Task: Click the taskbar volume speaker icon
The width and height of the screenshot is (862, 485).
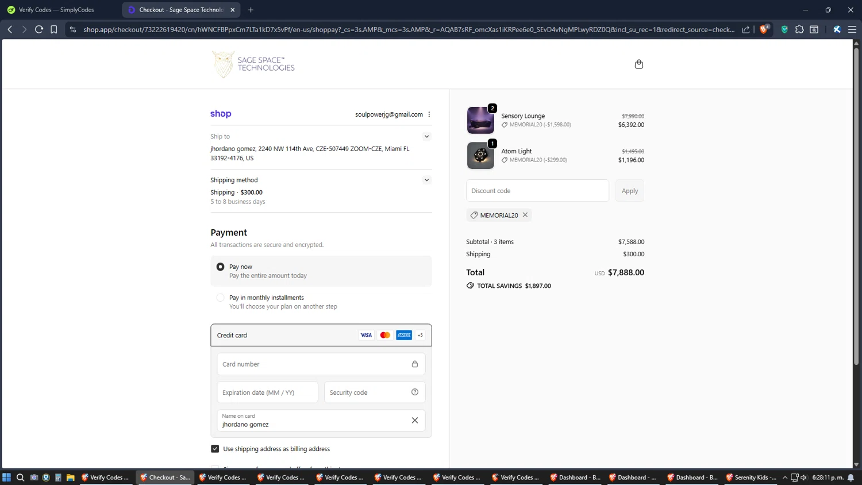Action: tap(803, 478)
